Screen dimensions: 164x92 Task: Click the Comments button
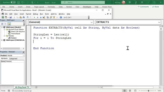143,7
